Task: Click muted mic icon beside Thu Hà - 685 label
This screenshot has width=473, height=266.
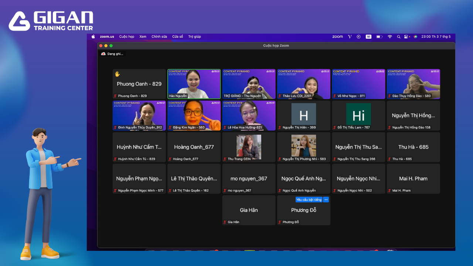Action: pyautogui.click(x=389, y=159)
